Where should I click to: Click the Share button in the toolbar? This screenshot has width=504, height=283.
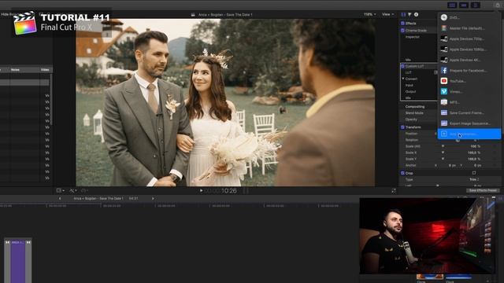(x=498, y=6)
